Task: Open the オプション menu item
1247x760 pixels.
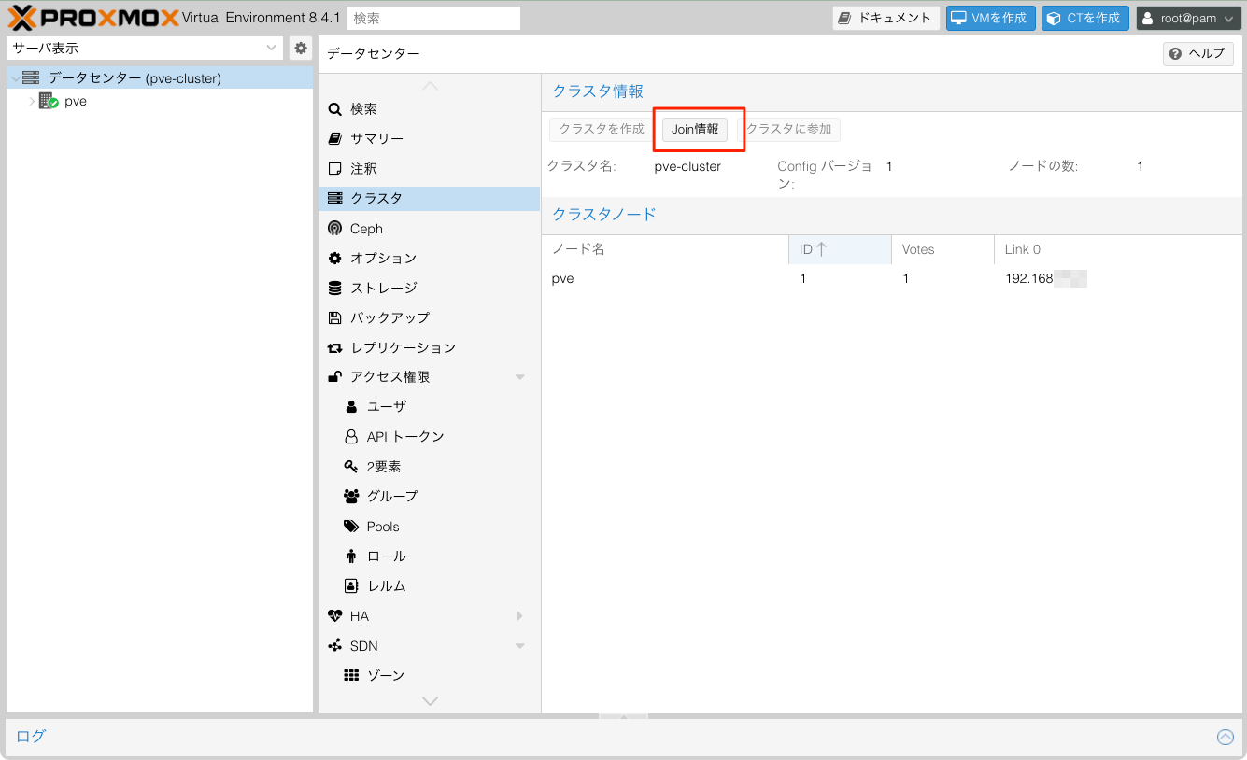Action: tap(429, 258)
